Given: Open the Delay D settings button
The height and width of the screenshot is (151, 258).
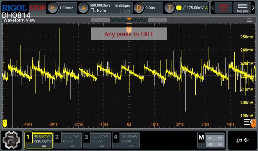Looking at the screenshot, I should [139, 8].
